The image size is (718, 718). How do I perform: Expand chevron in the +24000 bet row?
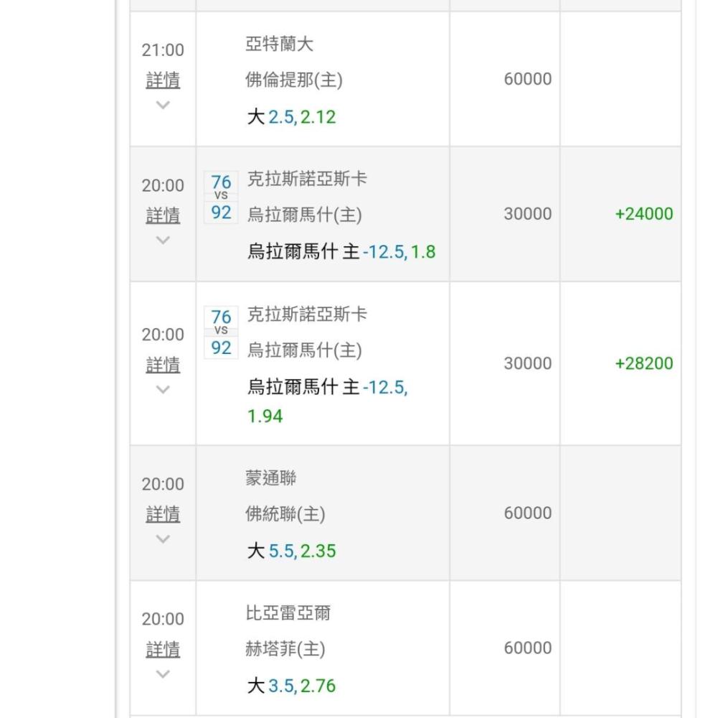(163, 240)
